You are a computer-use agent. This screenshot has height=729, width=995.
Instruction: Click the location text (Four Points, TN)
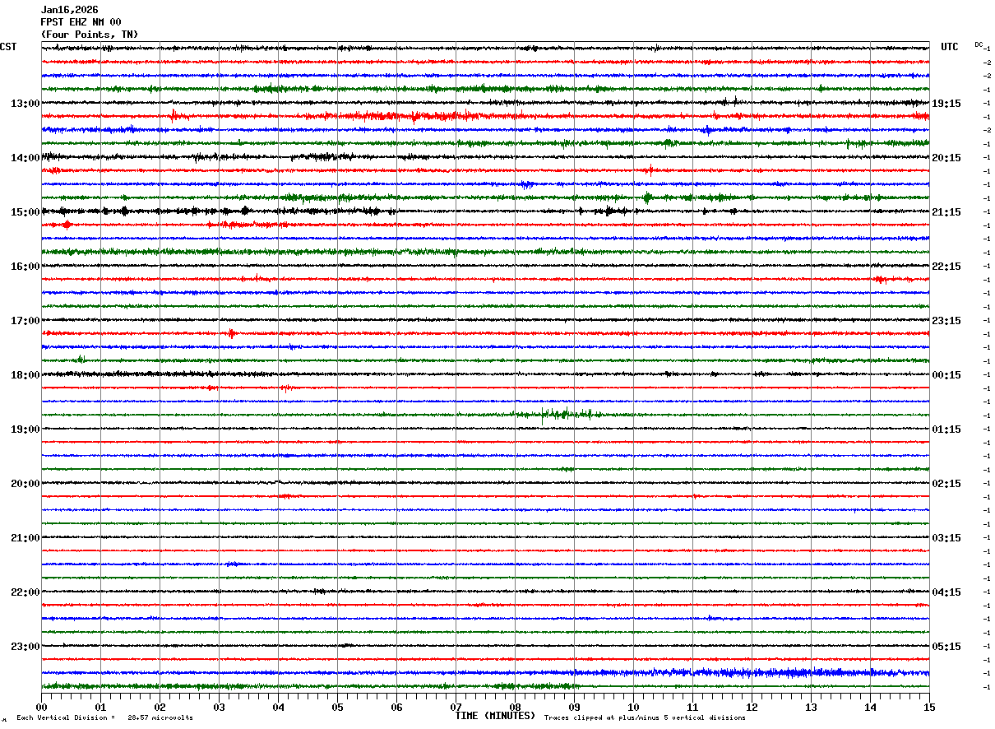90,35
